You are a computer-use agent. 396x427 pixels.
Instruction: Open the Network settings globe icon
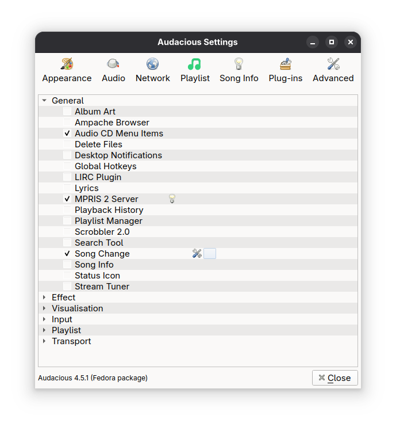tap(152, 64)
